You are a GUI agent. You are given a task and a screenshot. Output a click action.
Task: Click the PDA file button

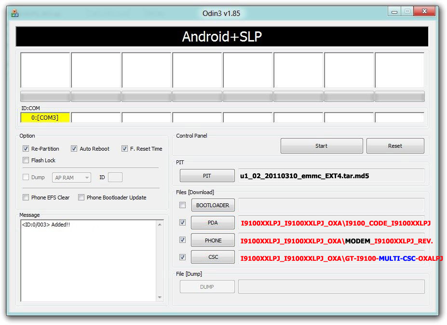pos(213,223)
